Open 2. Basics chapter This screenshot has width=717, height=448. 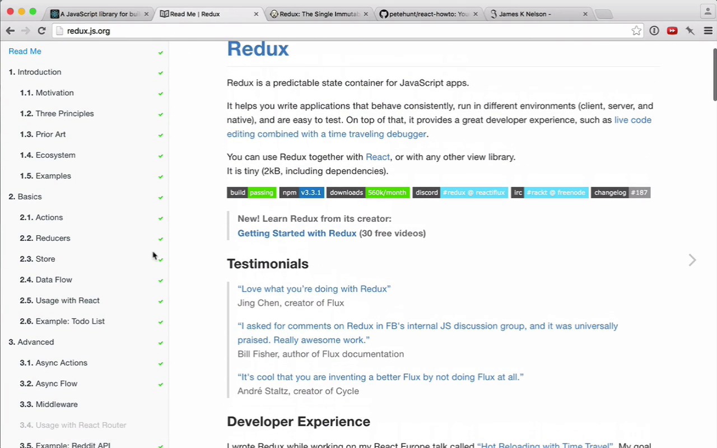(x=25, y=196)
